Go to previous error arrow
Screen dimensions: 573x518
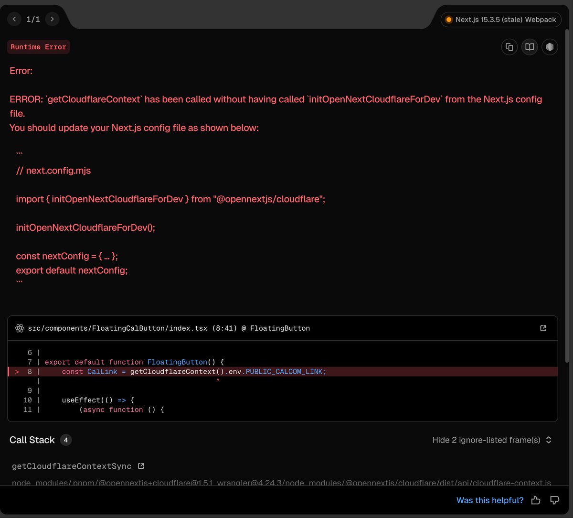point(14,19)
